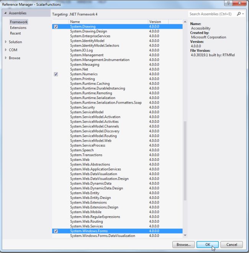Uncheck the System.Windows.Forms checkbox

pos(56,231)
